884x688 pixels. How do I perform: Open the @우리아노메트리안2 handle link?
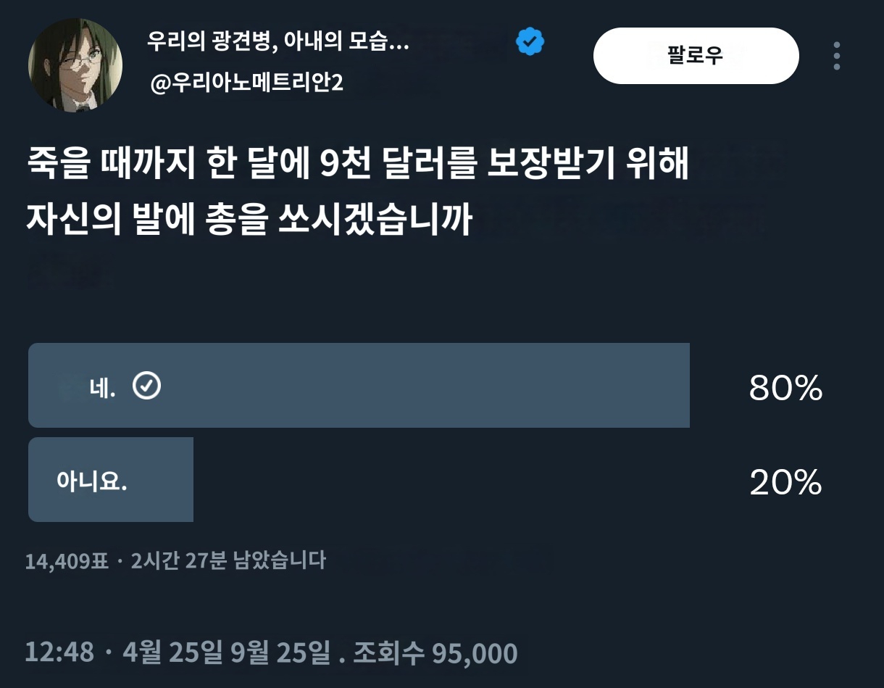tap(246, 83)
